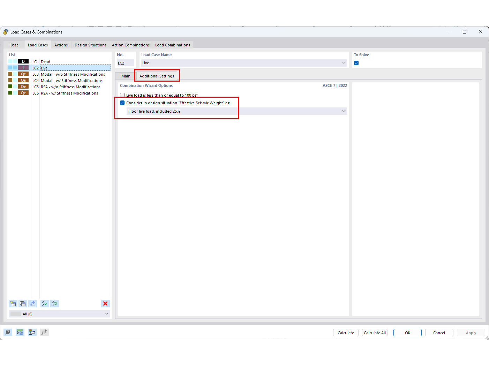Open the 'Floor live load, included 25%' dropdown
The image size is (489, 367).
[344, 111]
